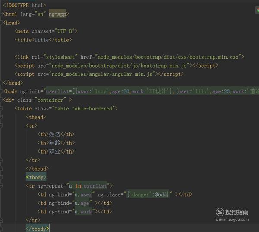Click the ng-bind="u.age" attribute
Image resolution: width=259 pixels, height=232 pixels.
coord(70,203)
